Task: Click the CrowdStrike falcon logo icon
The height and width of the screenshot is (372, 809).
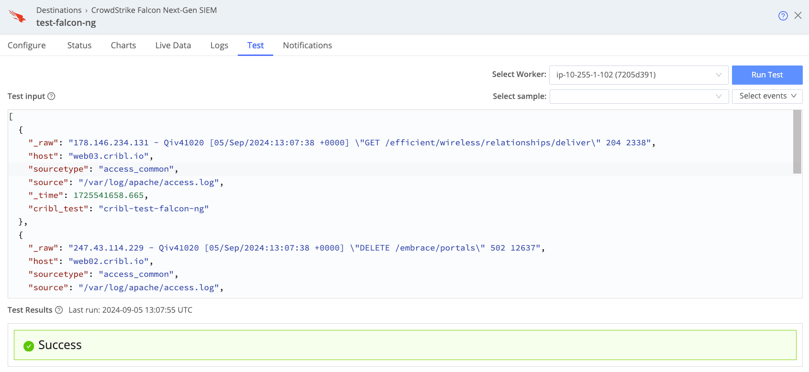Action: pyautogui.click(x=18, y=17)
